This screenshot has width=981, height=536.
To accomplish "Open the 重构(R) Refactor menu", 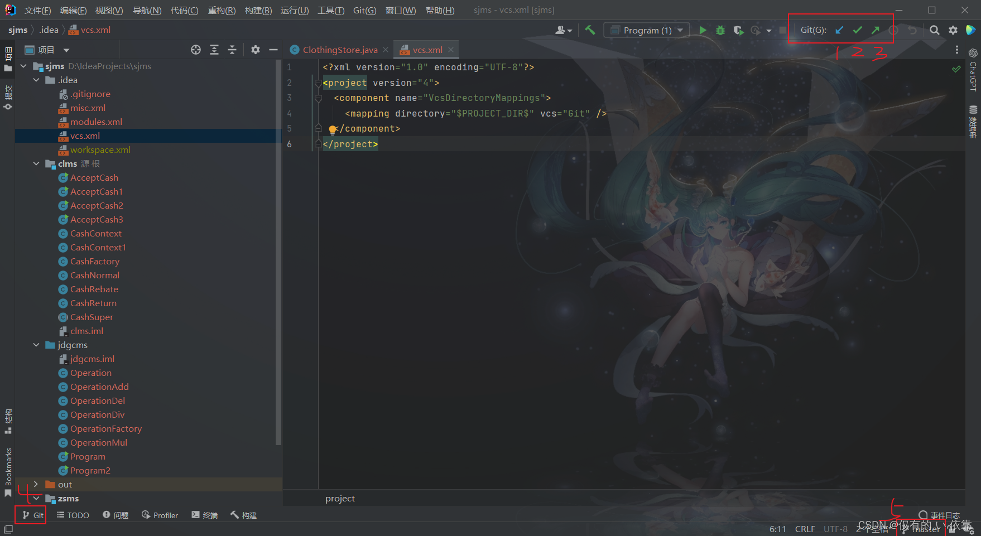I will [222, 10].
